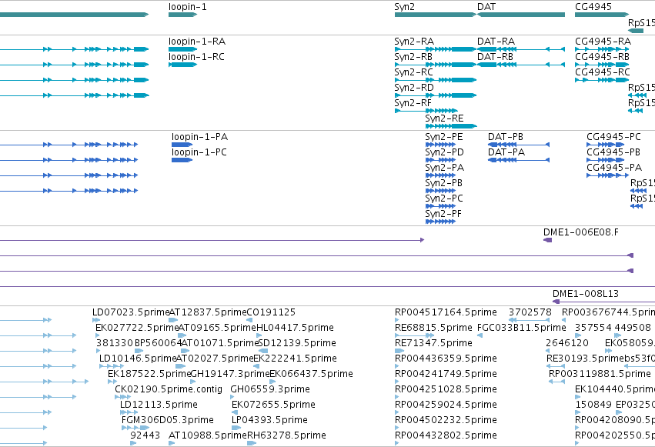Select EST EK187522.5prime
Image resolution: width=655 pixels, height=447 pixels.
point(112,382)
